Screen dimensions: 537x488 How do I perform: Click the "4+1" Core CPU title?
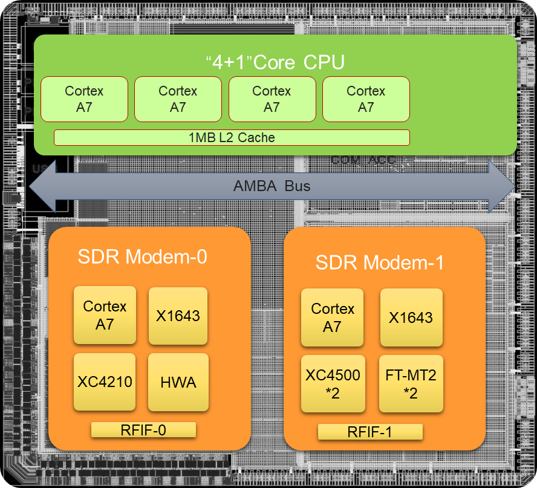[x=275, y=62]
